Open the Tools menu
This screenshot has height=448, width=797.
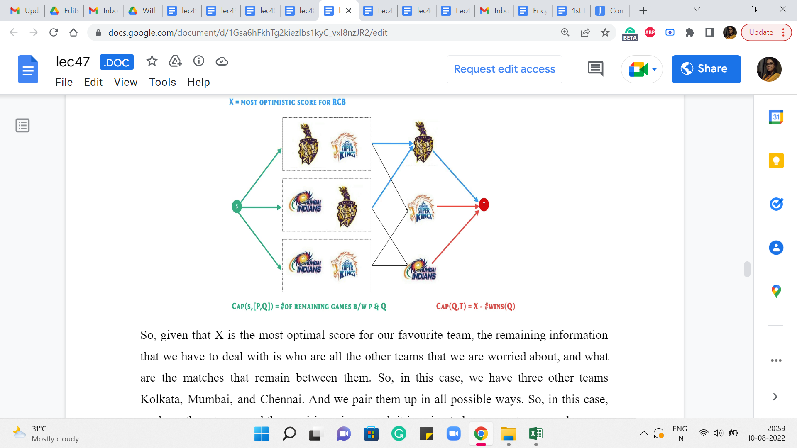(x=162, y=82)
